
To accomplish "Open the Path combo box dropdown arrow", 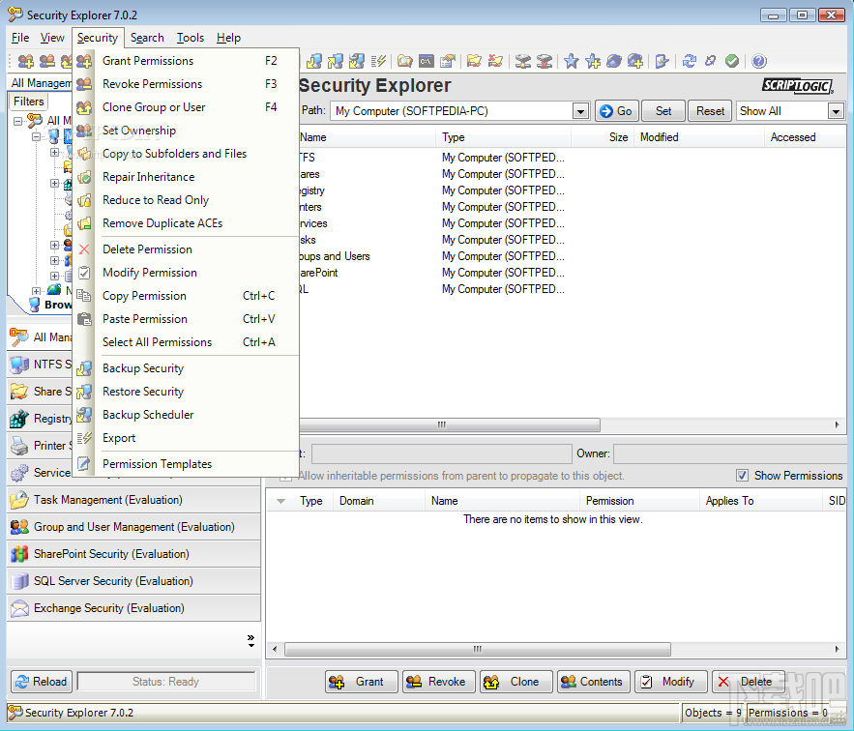I will click(580, 111).
